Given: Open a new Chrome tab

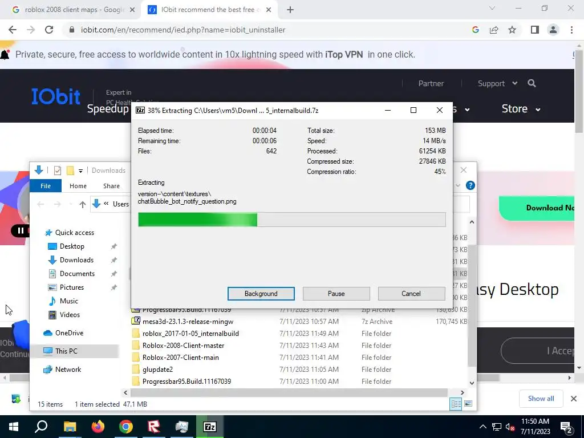Looking at the screenshot, I should click(290, 10).
